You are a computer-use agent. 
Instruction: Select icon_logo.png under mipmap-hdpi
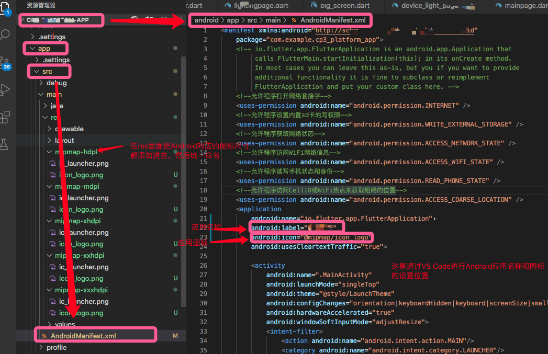pyautogui.click(x=81, y=175)
